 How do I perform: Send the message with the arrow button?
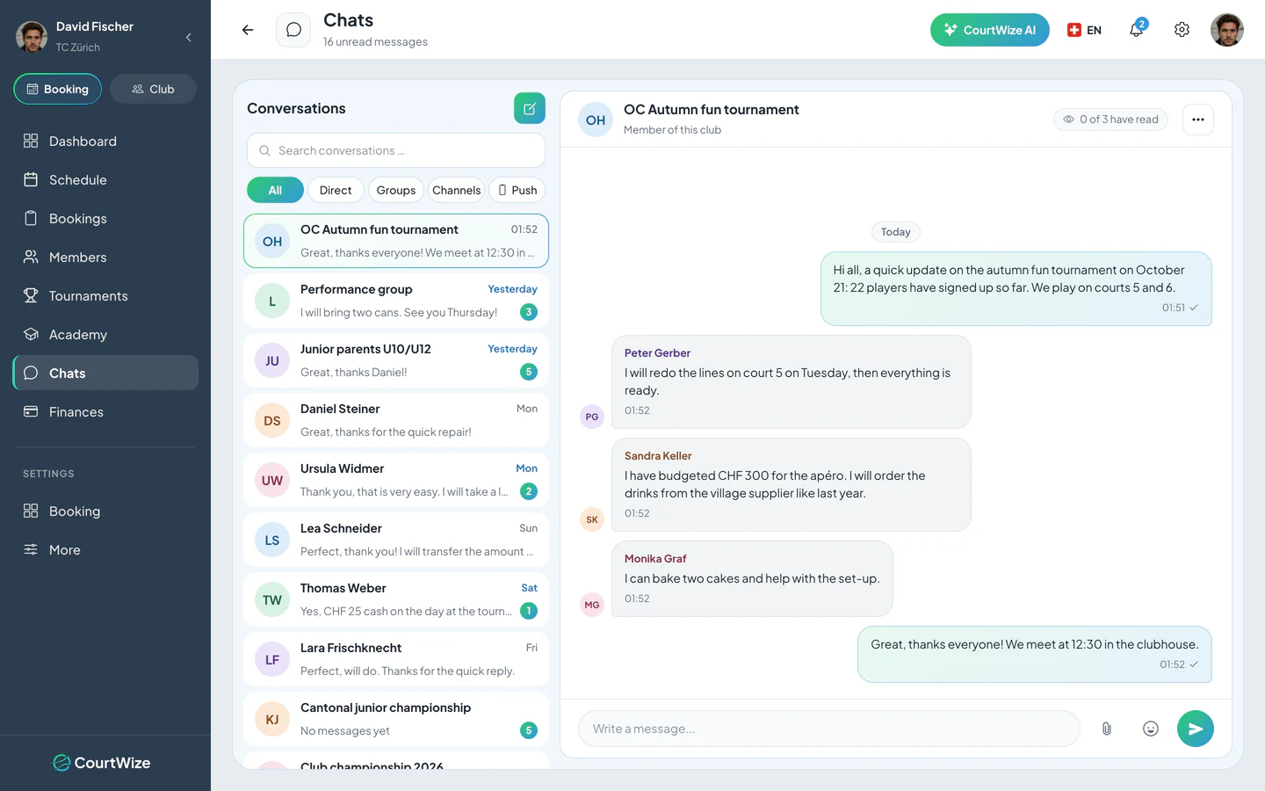pyautogui.click(x=1196, y=729)
